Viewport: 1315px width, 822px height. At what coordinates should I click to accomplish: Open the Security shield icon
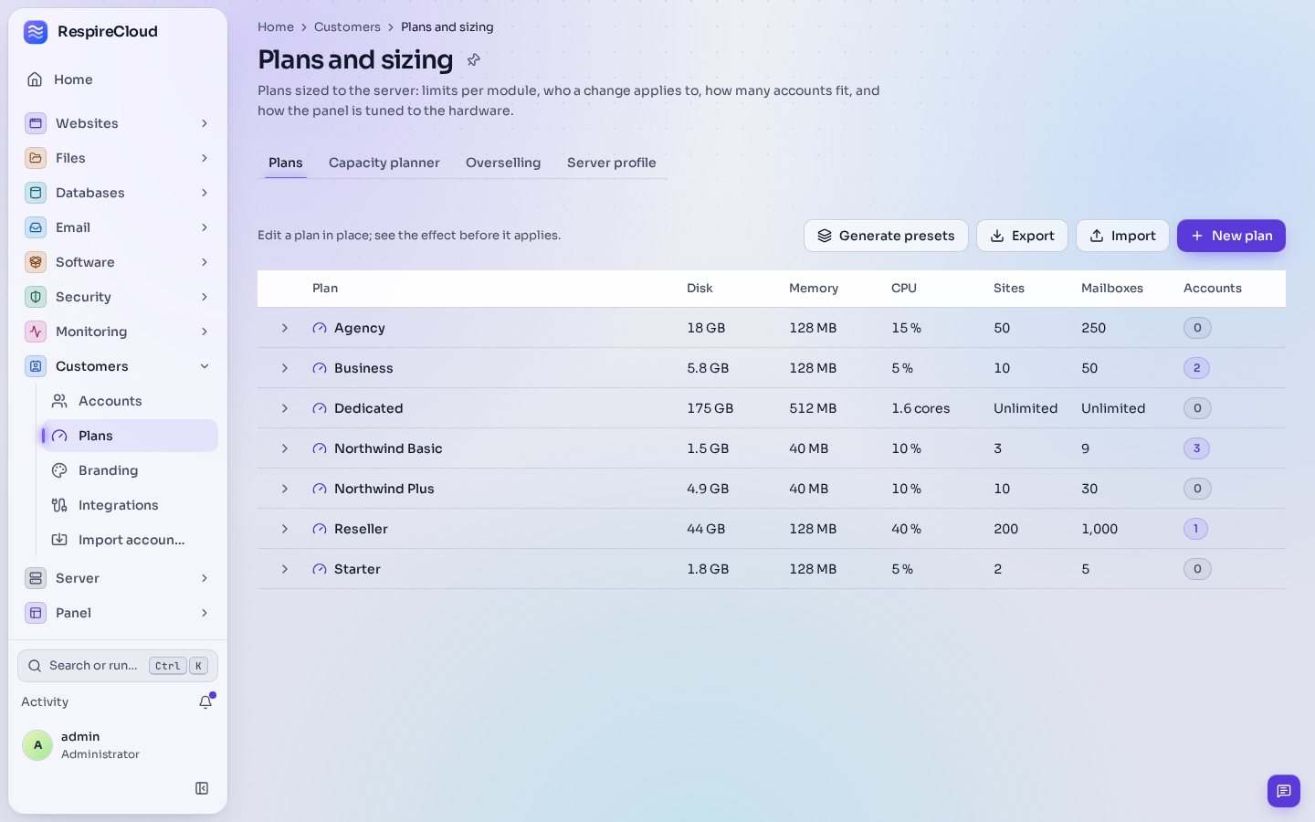[x=36, y=297]
